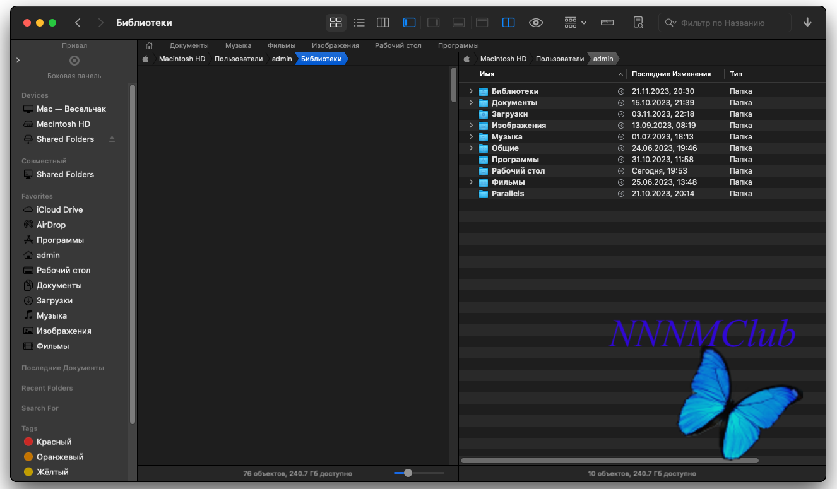Click in the filter by name field
Viewport: 837px width, 489px height.
pyautogui.click(x=732, y=23)
